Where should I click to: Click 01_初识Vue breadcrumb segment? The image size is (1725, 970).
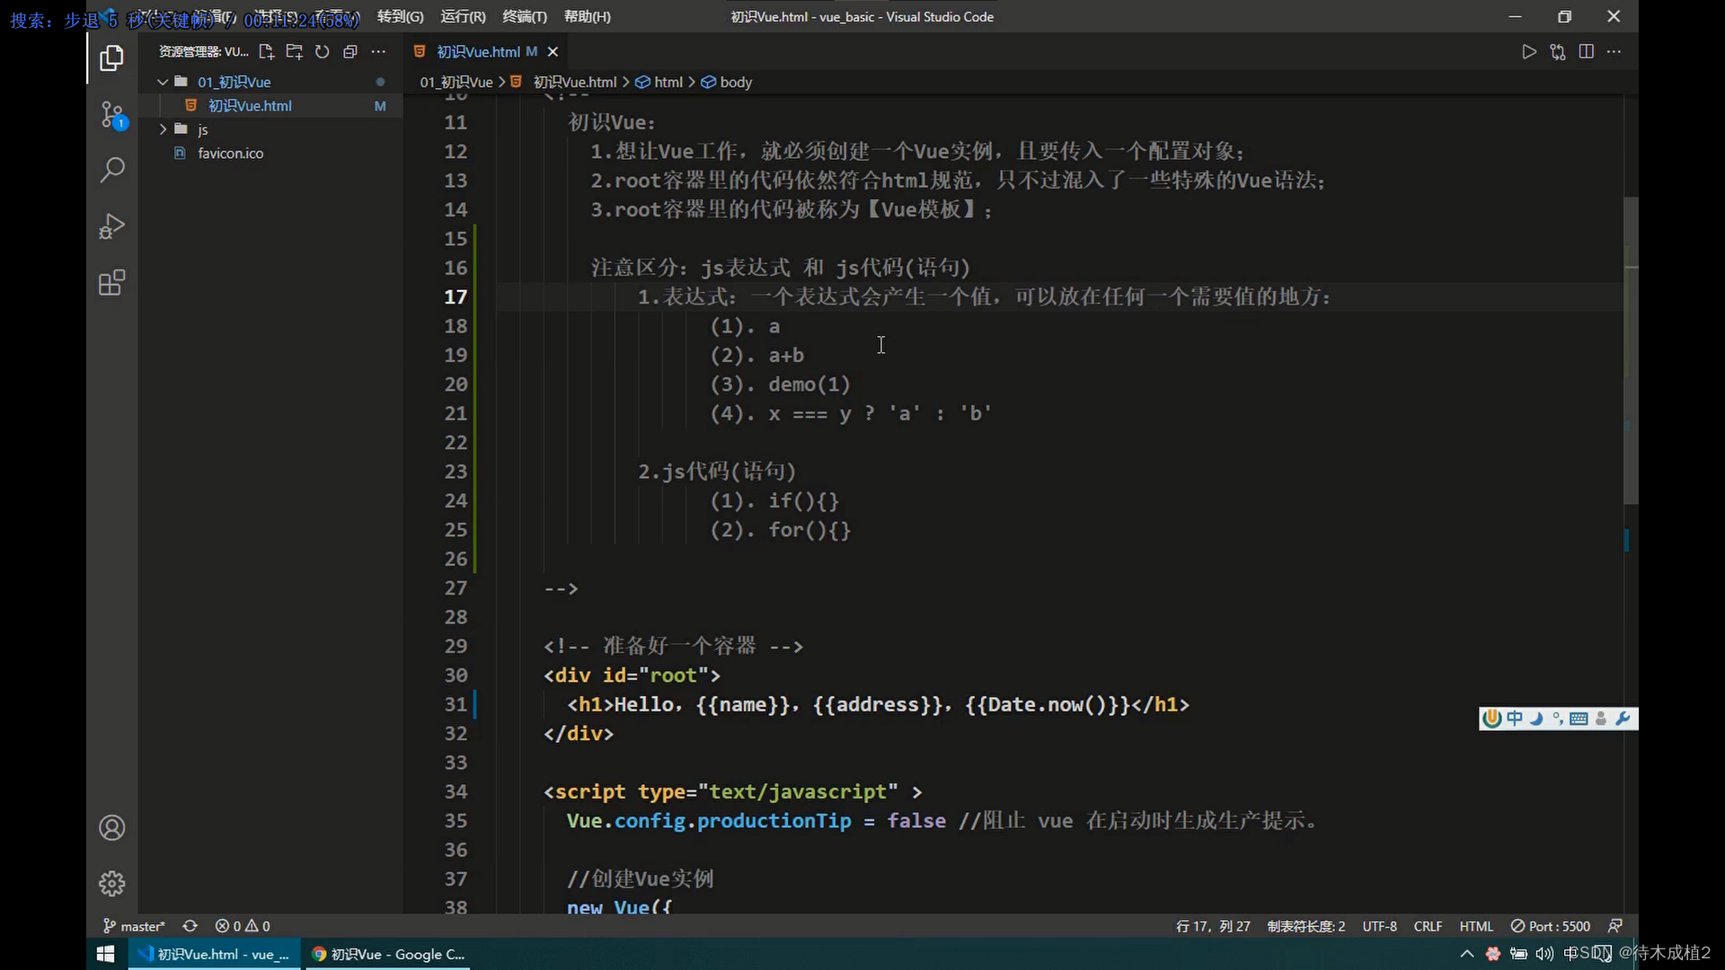point(456,82)
